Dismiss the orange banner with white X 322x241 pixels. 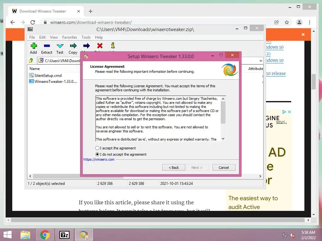pos(303,35)
